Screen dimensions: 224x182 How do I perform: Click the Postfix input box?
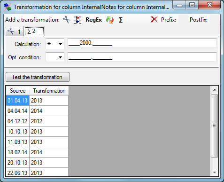pos(215,20)
